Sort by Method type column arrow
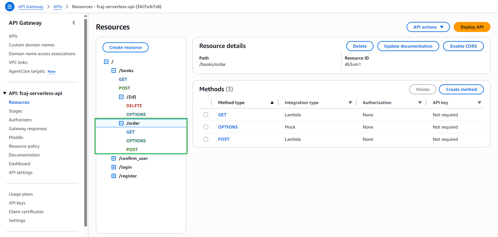Image resolution: width=498 pixels, height=237 pixels. [x=272, y=103]
